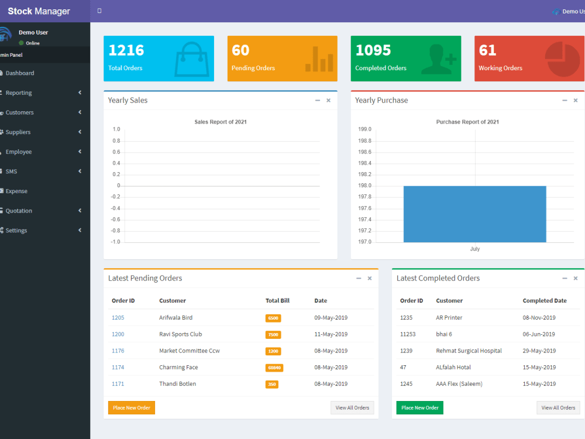Collapse the Yearly Sales panel
The width and height of the screenshot is (585, 439).
coord(316,100)
